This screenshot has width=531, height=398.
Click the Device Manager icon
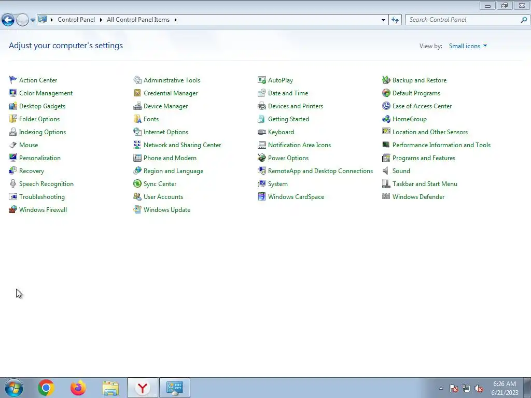point(137,106)
